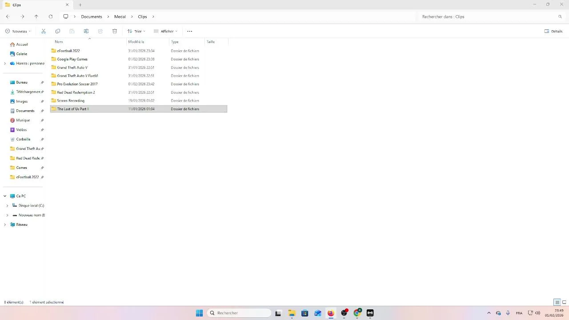Toggle the Détails pane
569x320 pixels.
click(553, 31)
